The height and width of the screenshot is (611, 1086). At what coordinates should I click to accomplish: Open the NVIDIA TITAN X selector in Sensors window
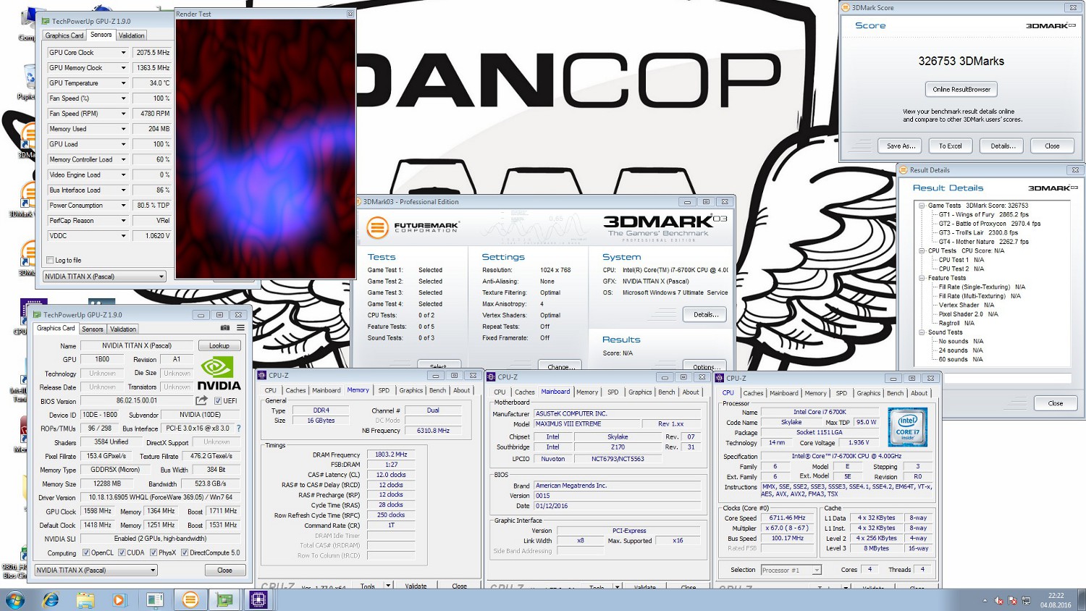click(104, 277)
